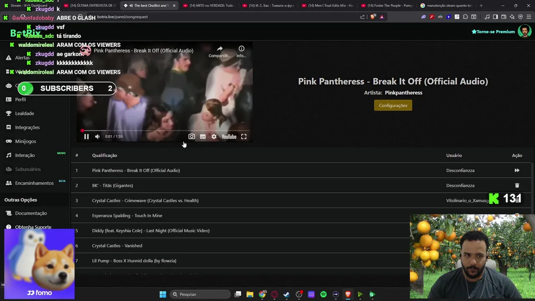The image size is (535, 301).
Task: Open Opera browser from taskbar
Action: [x=275, y=294]
